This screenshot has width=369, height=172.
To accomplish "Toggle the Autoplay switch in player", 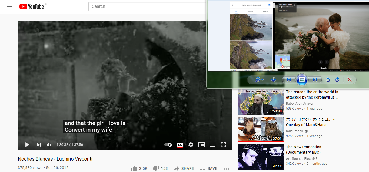I will click(168, 145).
